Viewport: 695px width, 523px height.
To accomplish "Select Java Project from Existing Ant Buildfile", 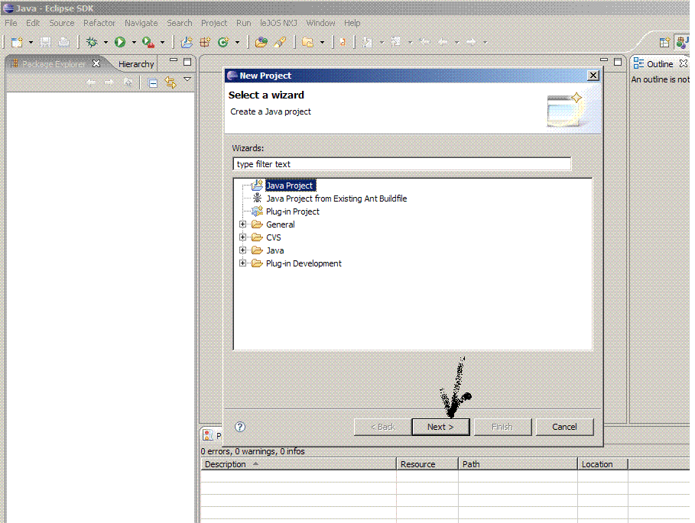I will coord(336,199).
